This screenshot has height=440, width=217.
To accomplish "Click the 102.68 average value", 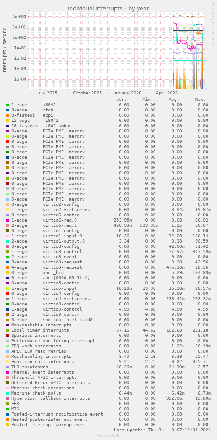I will (x=174, y=330).
